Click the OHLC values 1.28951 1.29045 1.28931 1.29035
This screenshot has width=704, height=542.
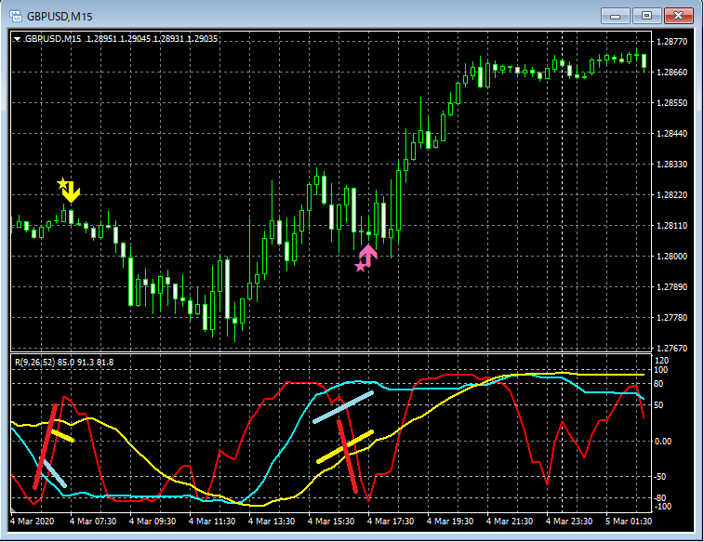pos(152,39)
